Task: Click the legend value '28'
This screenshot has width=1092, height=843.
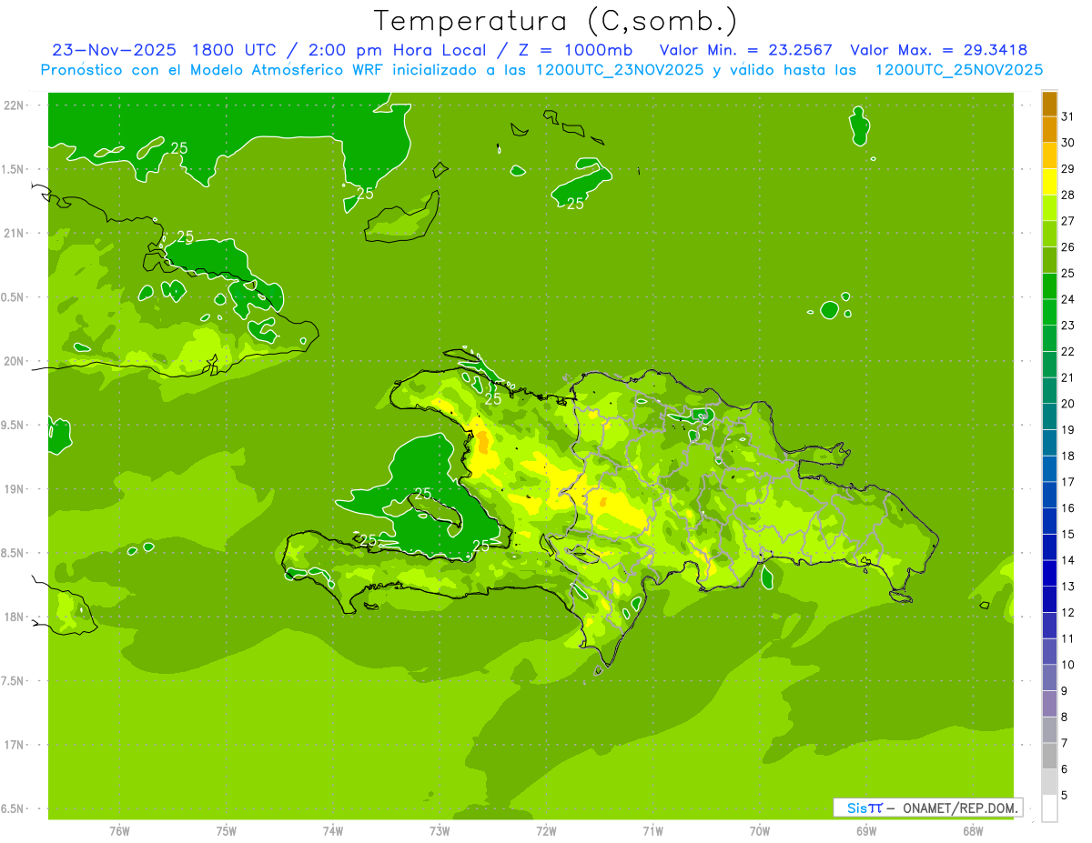Action: pyautogui.click(x=1068, y=195)
